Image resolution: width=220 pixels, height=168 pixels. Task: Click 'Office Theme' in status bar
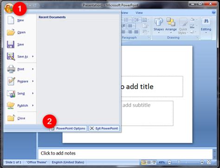click(37, 162)
